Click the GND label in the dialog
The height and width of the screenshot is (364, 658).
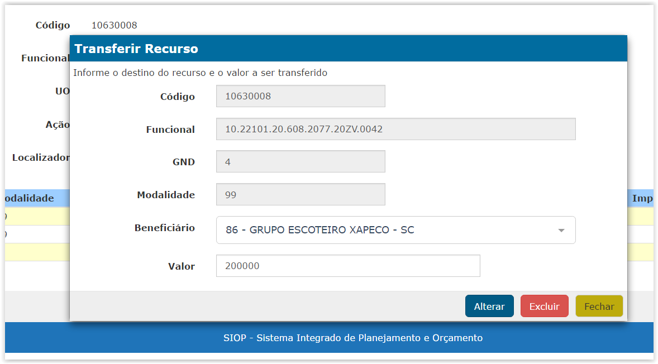pos(183,162)
